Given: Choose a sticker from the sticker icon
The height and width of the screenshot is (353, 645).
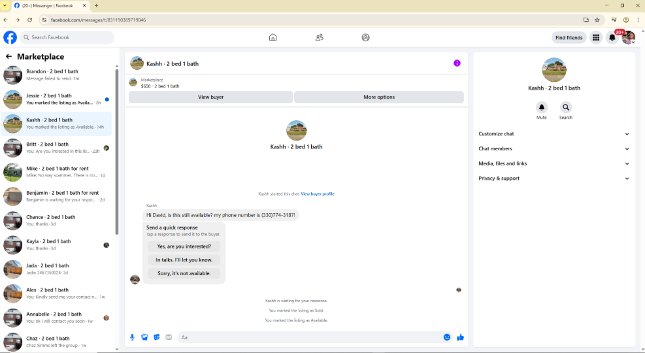Looking at the screenshot, I should (x=156, y=337).
